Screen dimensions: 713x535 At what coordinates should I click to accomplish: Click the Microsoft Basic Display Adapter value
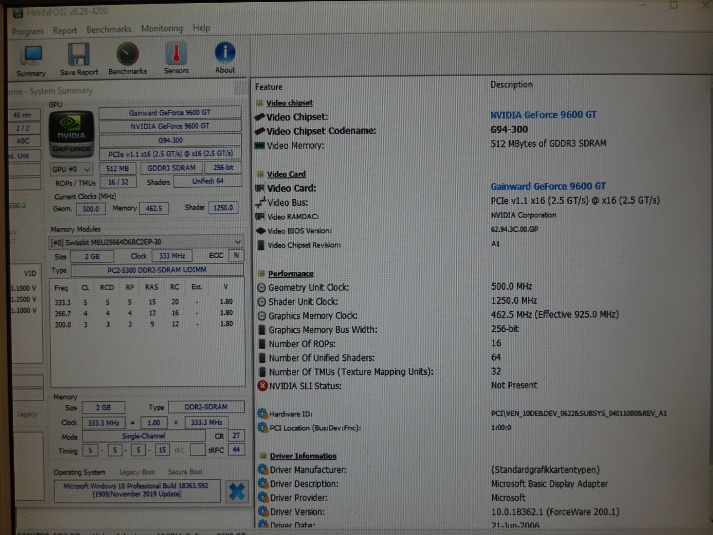pos(549,484)
